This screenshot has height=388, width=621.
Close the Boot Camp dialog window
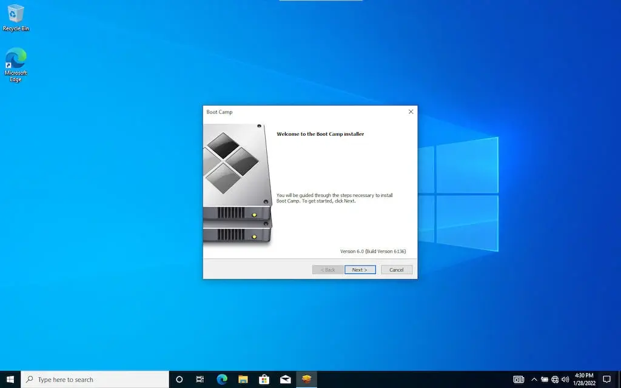[411, 112]
